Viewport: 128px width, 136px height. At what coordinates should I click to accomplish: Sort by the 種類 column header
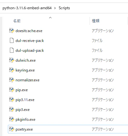(x=96, y=21)
